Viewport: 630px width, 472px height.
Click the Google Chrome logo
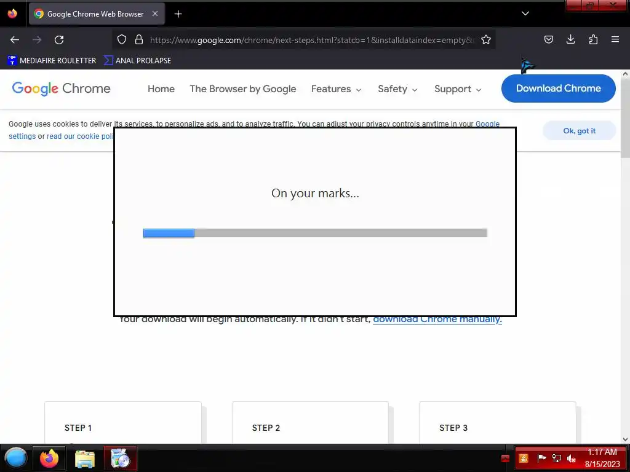[61, 88]
